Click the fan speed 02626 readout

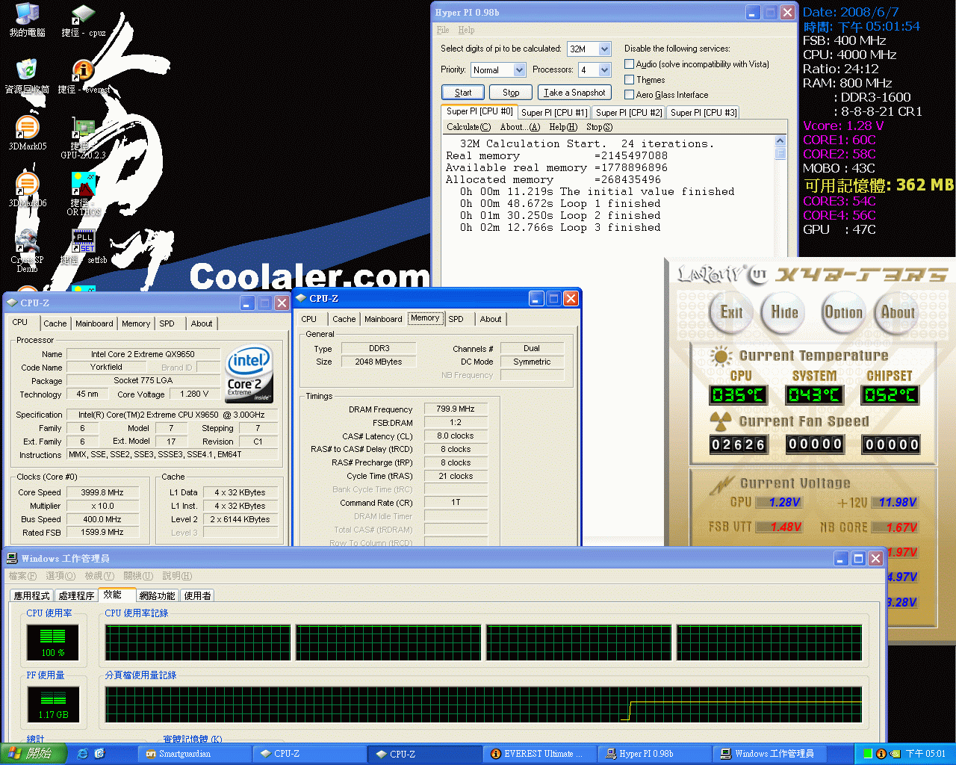tap(738, 445)
